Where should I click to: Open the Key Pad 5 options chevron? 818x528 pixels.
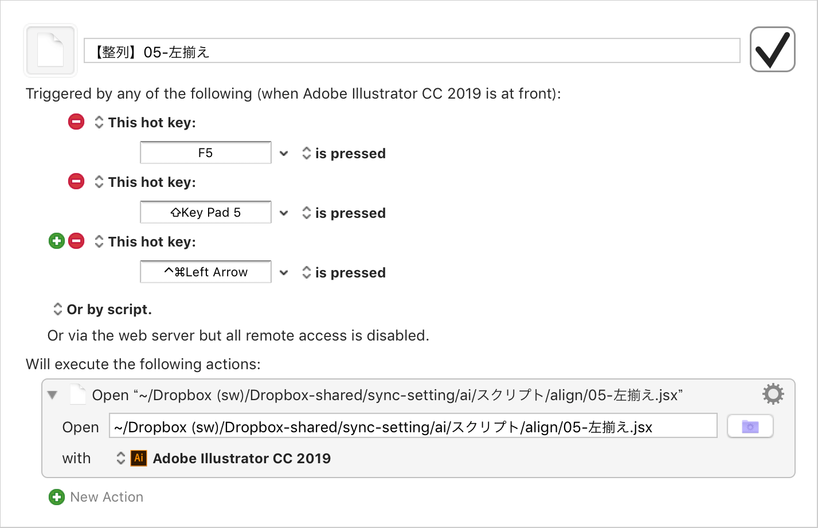pos(284,213)
